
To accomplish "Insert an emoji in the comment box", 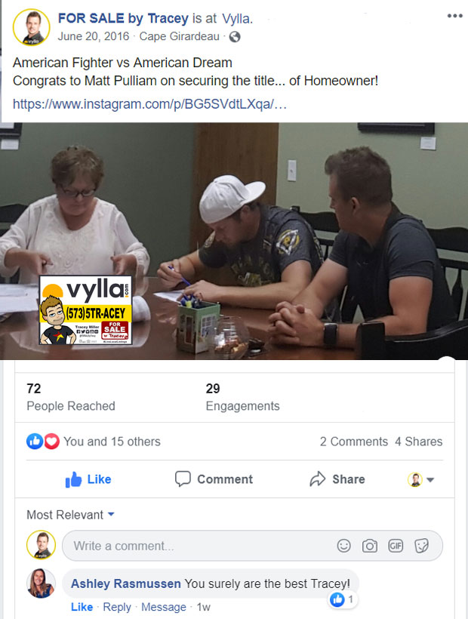I will tap(343, 546).
